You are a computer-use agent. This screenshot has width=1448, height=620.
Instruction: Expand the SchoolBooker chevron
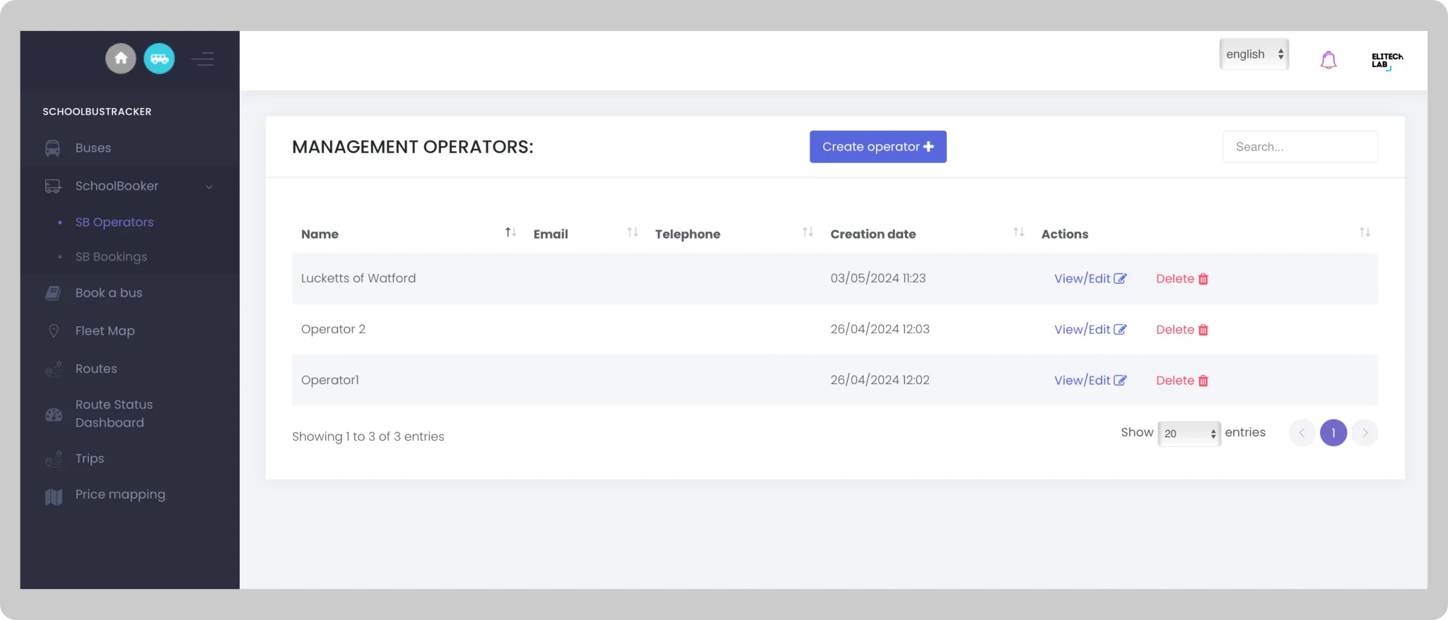pyautogui.click(x=209, y=186)
